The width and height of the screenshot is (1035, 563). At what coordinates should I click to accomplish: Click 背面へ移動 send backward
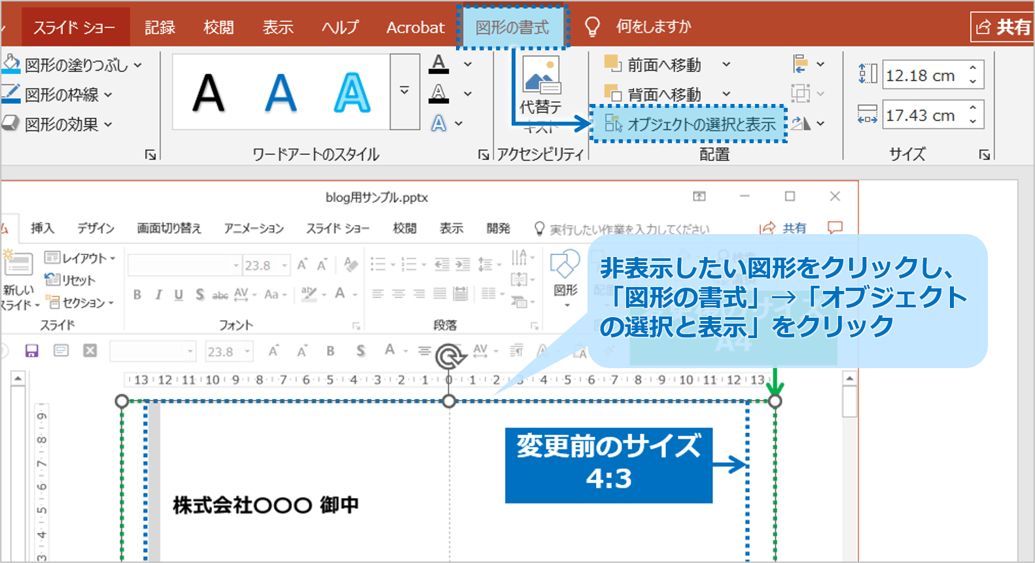654,95
